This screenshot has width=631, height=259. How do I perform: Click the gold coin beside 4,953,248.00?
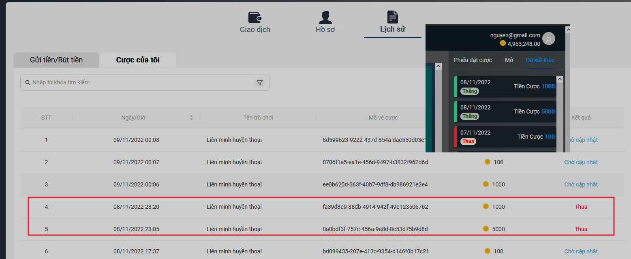[503, 43]
